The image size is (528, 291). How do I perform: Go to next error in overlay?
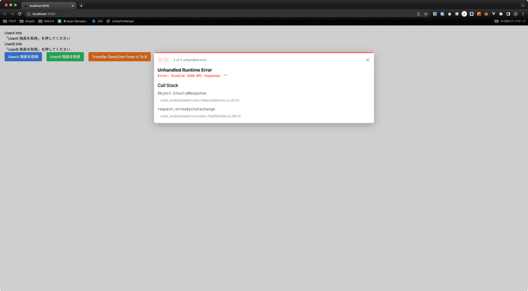click(166, 60)
